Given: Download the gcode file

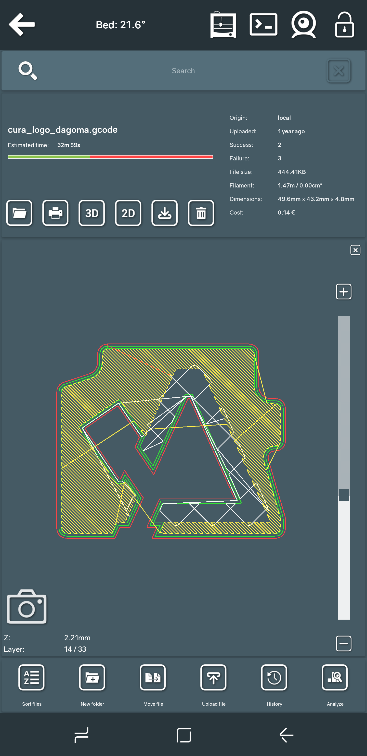Looking at the screenshot, I should pyautogui.click(x=164, y=213).
